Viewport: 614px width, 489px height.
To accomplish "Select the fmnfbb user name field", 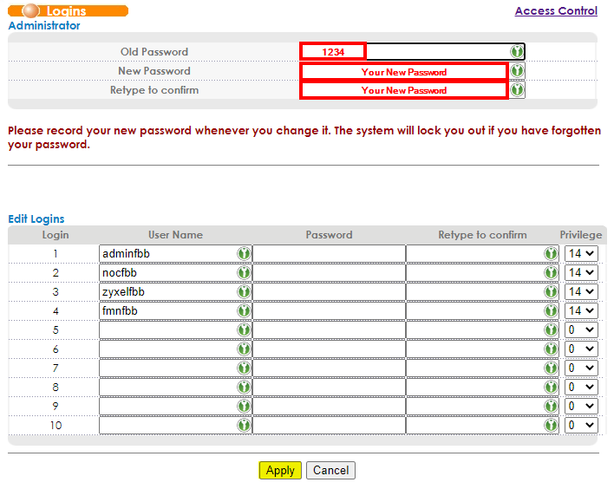I will pos(167,310).
